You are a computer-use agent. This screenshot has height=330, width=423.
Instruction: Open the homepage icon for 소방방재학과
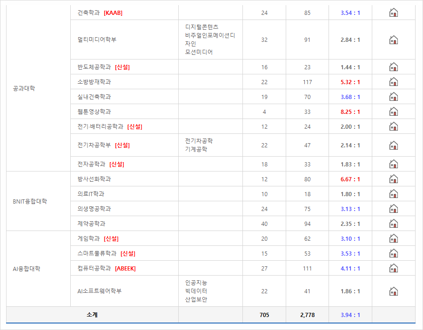coord(394,82)
